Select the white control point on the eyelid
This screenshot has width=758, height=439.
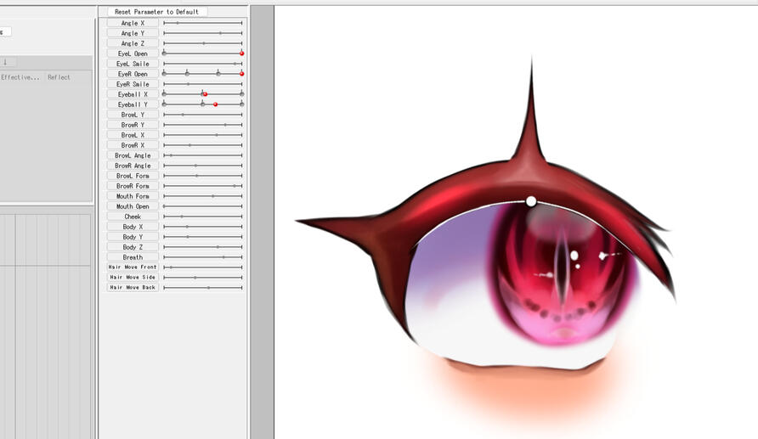[531, 201]
